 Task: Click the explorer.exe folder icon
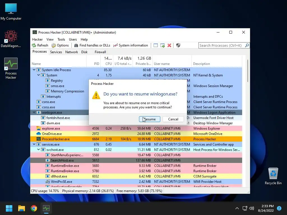click(x=39, y=128)
